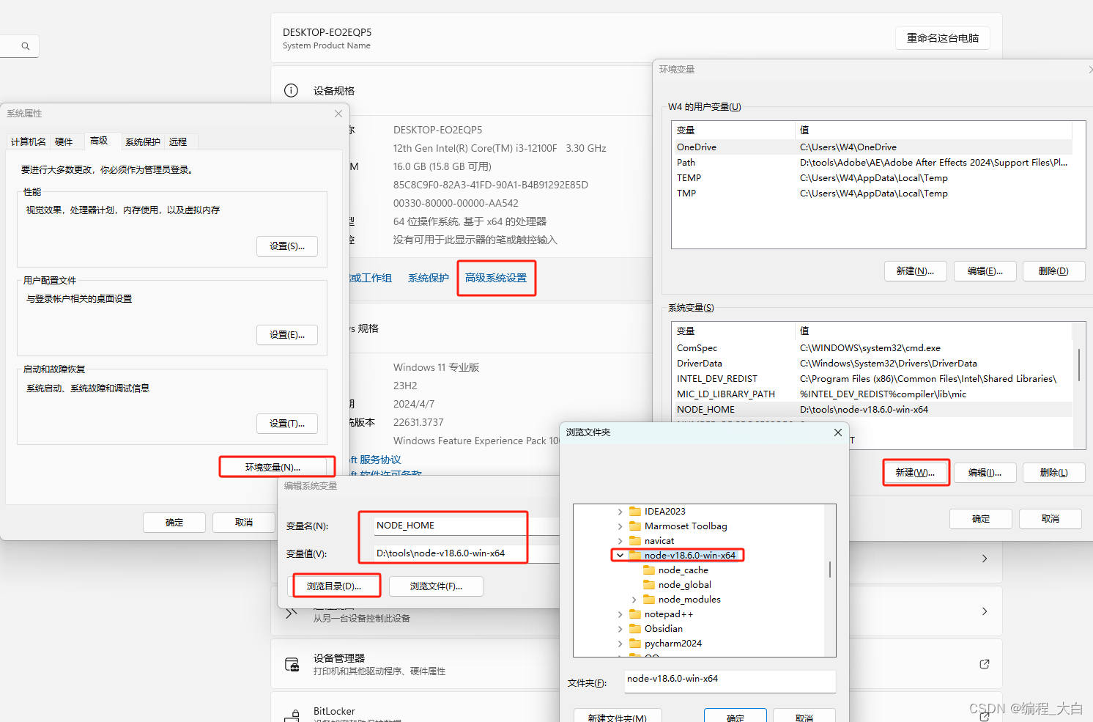Click the node_global folder icon
This screenshot has width=1093, height=722.
tap(649, 585)
